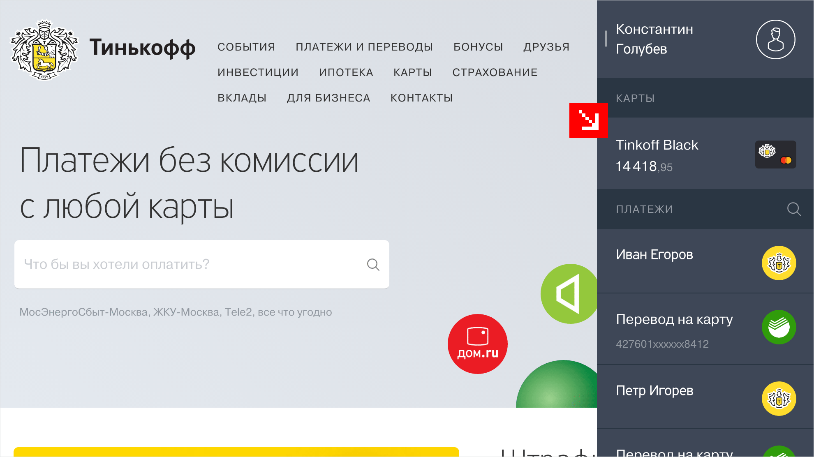Click card number 427601xxxxxx8412

[x=662, y=344]
